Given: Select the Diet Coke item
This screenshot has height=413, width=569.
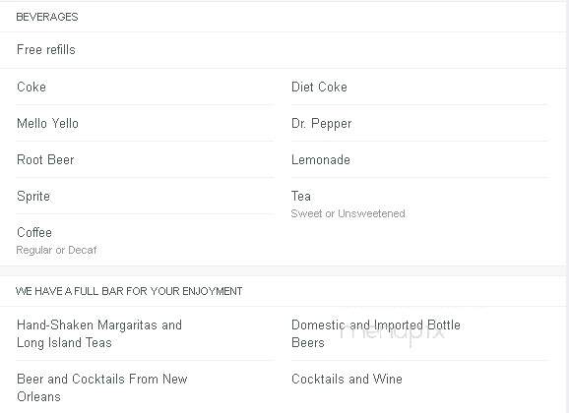Looking at the screenshot, I should (319, 87).
